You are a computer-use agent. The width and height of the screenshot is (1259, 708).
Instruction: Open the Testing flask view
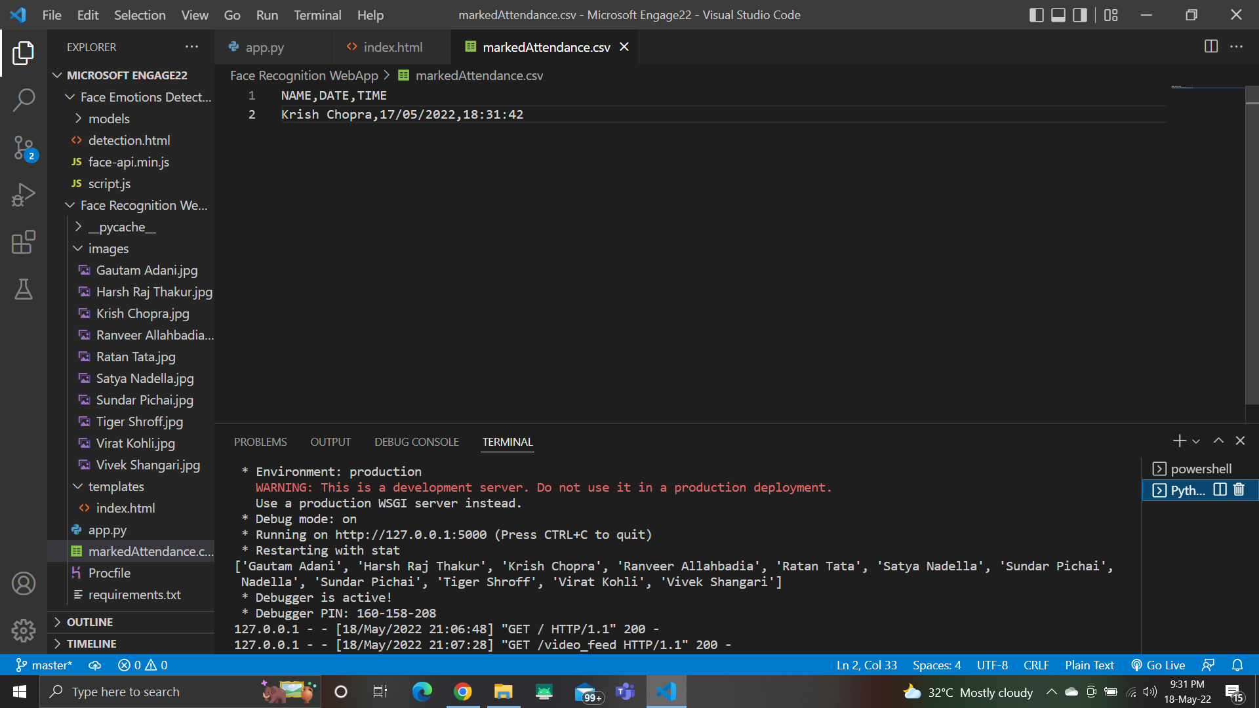pos(24,289)
